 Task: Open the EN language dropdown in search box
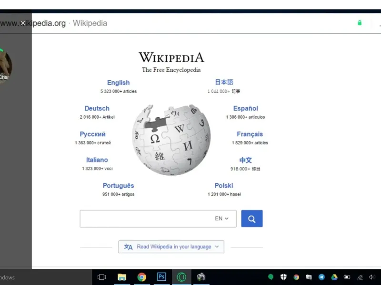[221, 218]
